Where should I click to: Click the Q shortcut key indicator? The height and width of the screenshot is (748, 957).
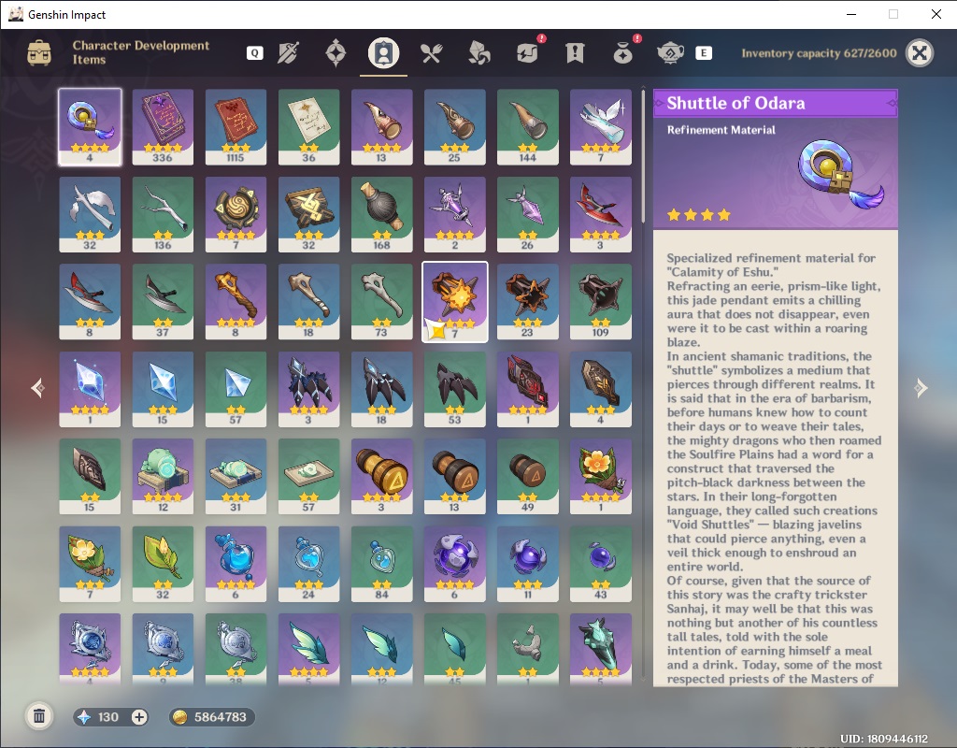click(254, 53)
